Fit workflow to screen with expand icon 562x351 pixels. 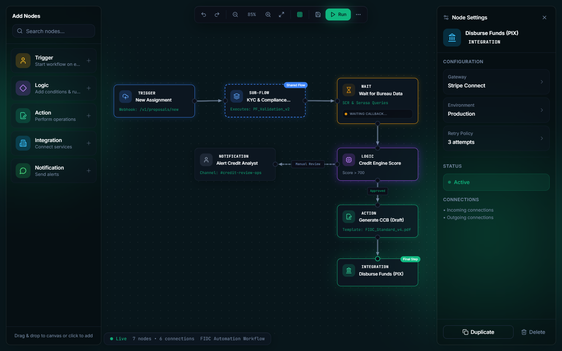(x=281, y=15)
